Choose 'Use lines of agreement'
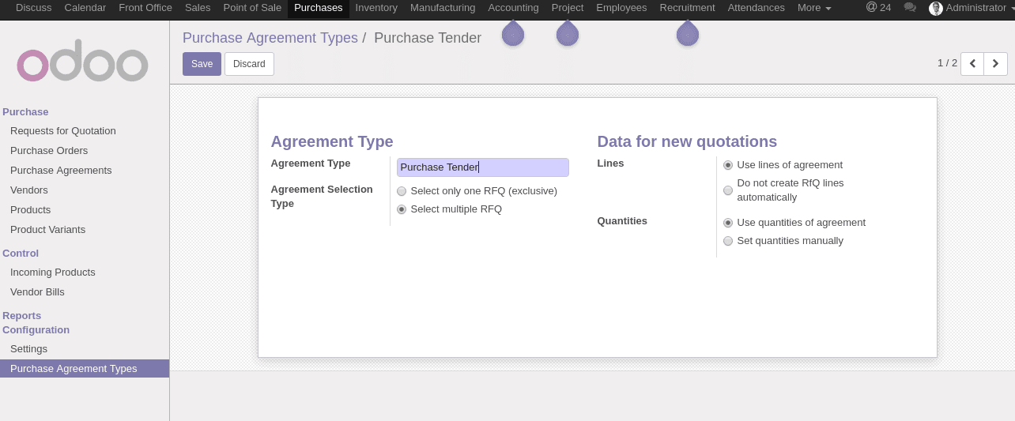The height and width of the screenshot is (421, 1015). coord(728,165)
